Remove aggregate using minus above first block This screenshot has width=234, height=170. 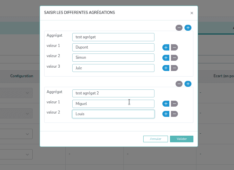tap(179, 28)
